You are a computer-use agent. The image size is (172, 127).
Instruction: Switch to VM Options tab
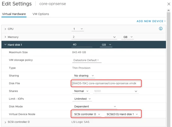(41, 14)
